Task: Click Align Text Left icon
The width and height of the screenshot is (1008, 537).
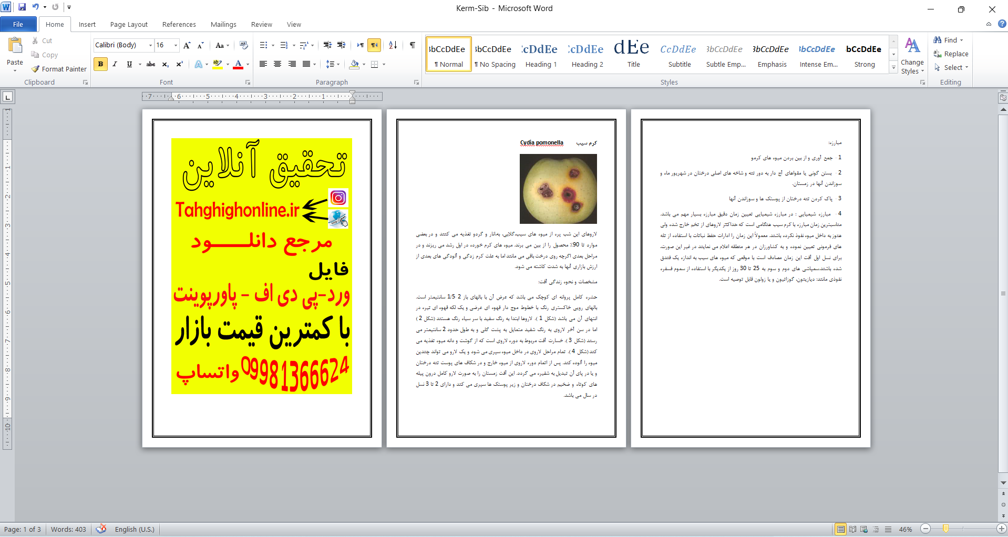Action: [x=263, y=64]
